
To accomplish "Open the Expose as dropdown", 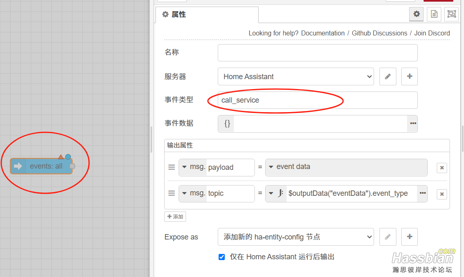I will pos(296,237).
